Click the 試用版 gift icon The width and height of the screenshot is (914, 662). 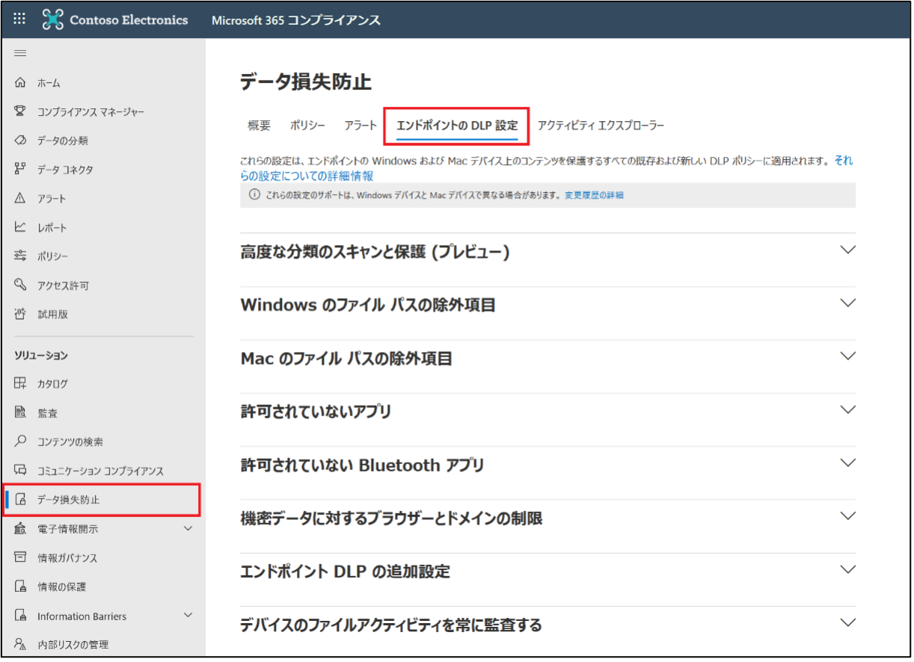tap(20, 314)
